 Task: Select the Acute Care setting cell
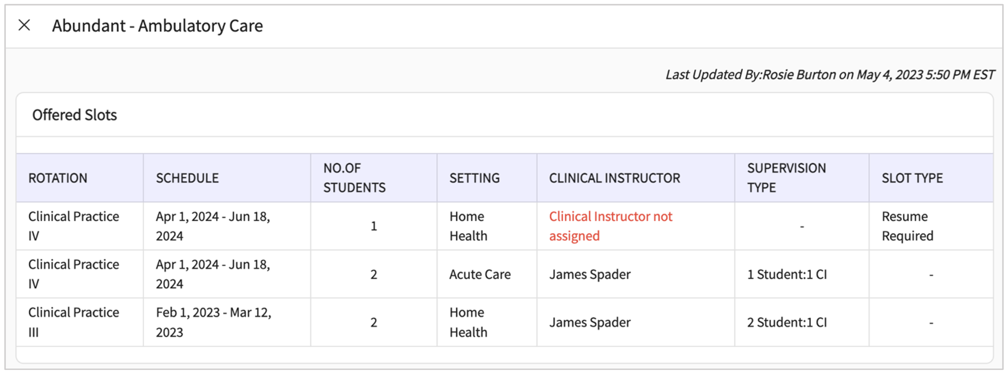(x=480, y=275)
